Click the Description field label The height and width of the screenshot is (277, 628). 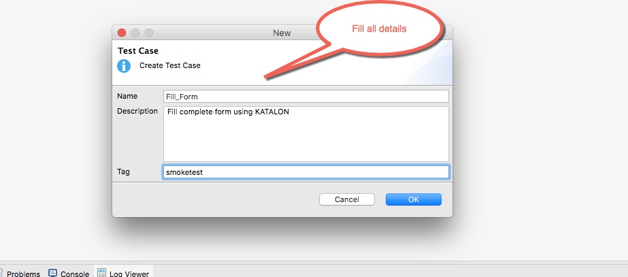tap(137, 111)
